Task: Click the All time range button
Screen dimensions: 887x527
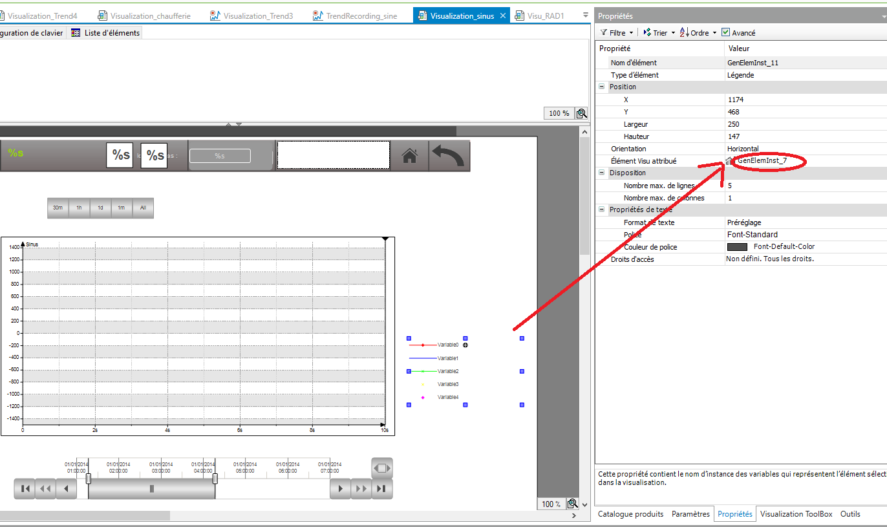Action: point(143,208)
